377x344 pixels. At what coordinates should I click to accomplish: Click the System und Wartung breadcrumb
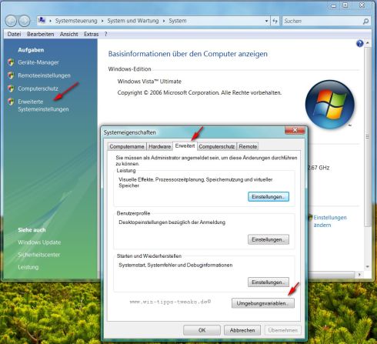click(133, 21)
